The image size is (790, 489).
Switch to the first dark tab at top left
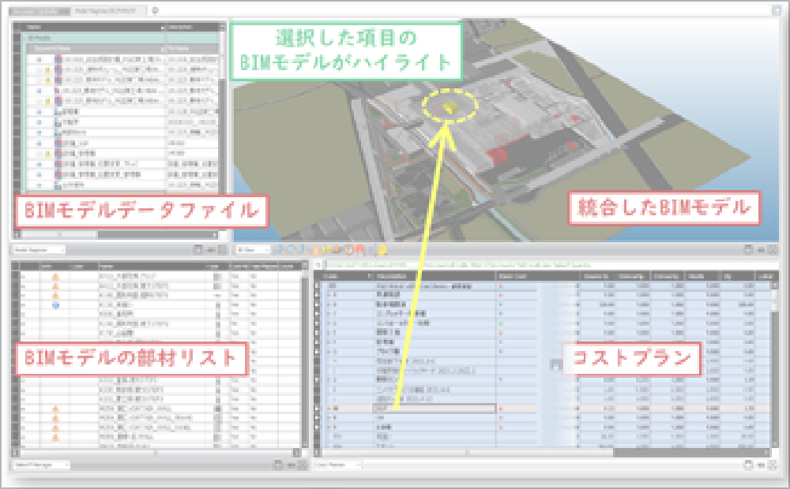tap(39, 10)
